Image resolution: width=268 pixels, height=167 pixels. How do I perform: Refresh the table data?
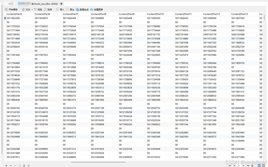point(24,166)
